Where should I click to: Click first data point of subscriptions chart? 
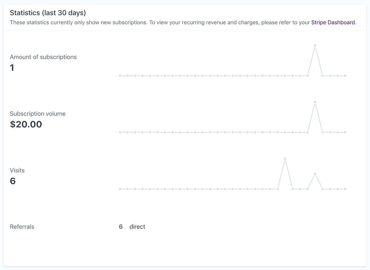click(x=120, y=76)
